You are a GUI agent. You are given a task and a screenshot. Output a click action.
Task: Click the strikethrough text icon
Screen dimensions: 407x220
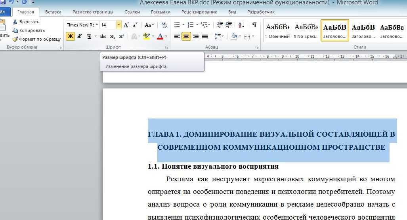pos(103,36)
